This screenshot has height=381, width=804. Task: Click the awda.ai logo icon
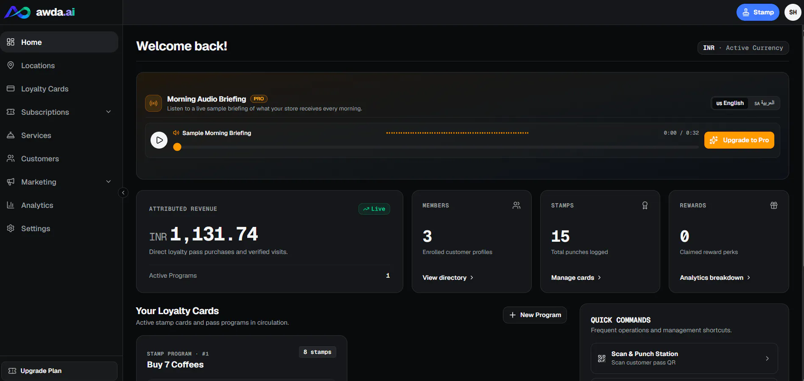[17, 12]
